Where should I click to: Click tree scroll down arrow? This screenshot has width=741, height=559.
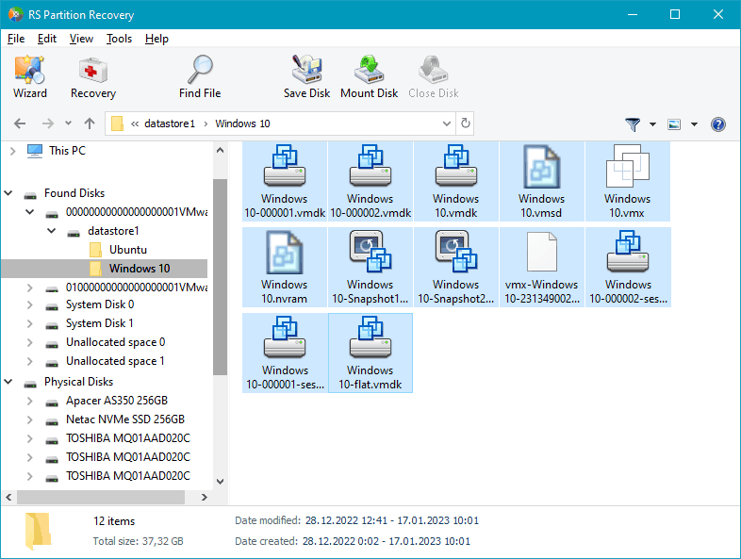point(220,482)
